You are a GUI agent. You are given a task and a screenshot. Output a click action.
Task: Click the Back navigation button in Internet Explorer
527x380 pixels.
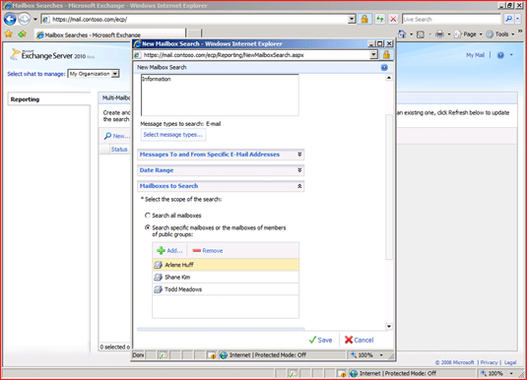click(x=10, y=19)
